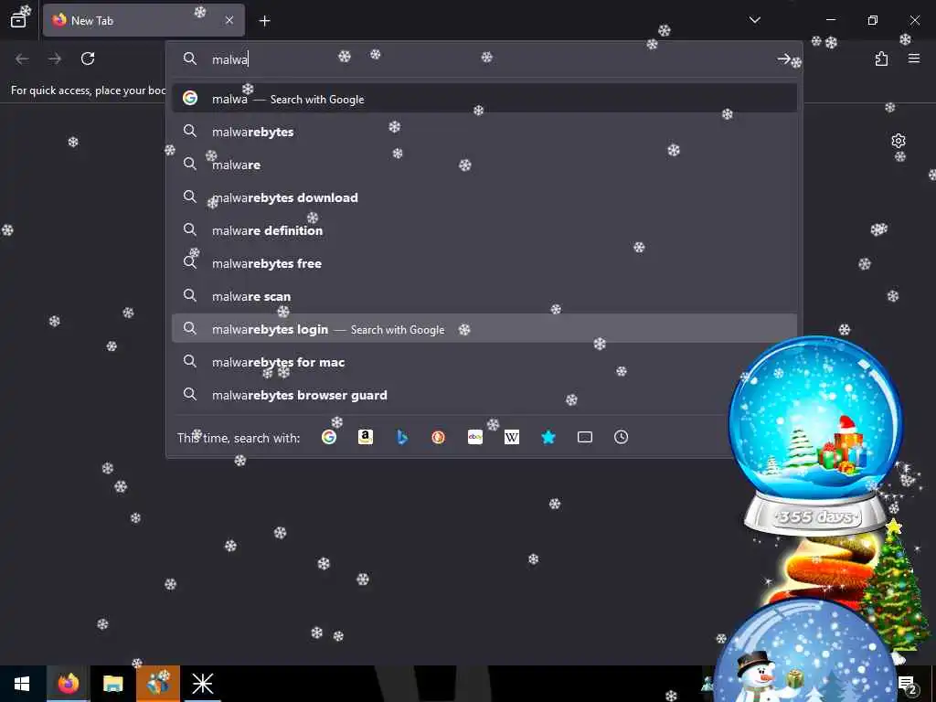Viewport: 936px width, 702px height.
Task: Go forward with the forward arrow
Action: [x=55, y=58]
